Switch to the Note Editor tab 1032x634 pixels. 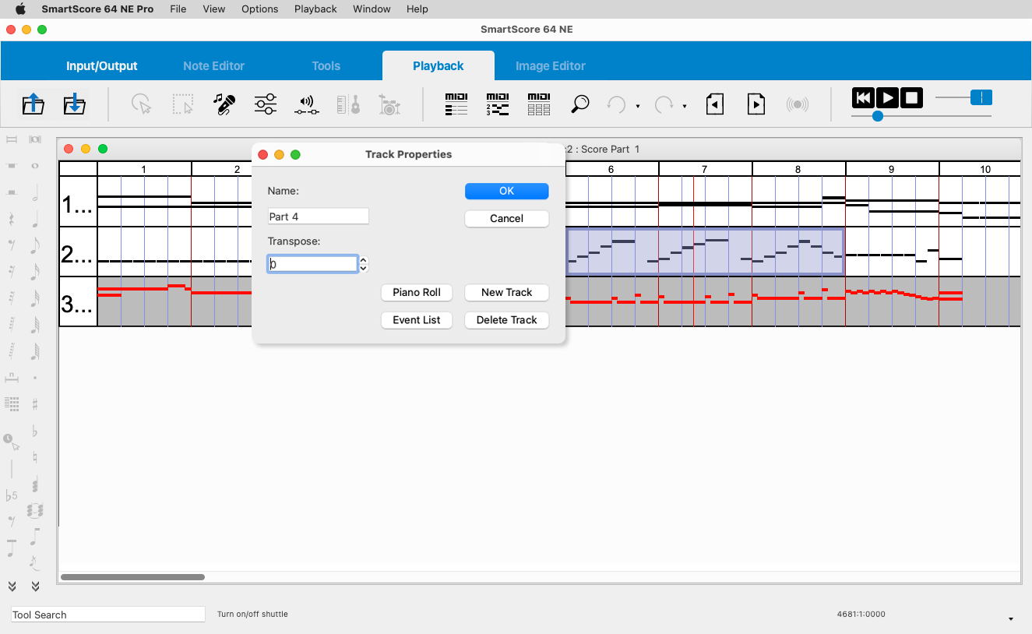(x=213, y=66)
